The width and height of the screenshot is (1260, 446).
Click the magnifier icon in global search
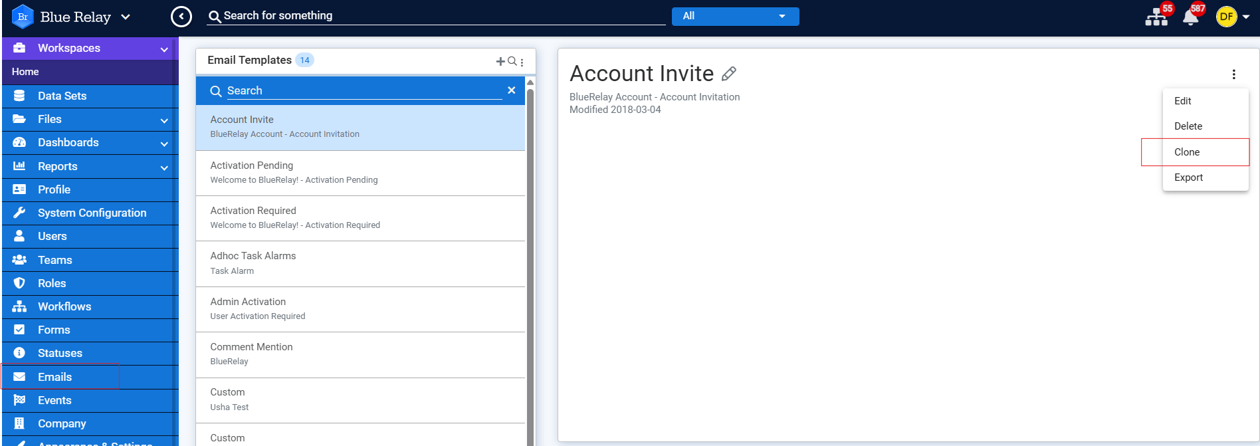click(215, 17)
